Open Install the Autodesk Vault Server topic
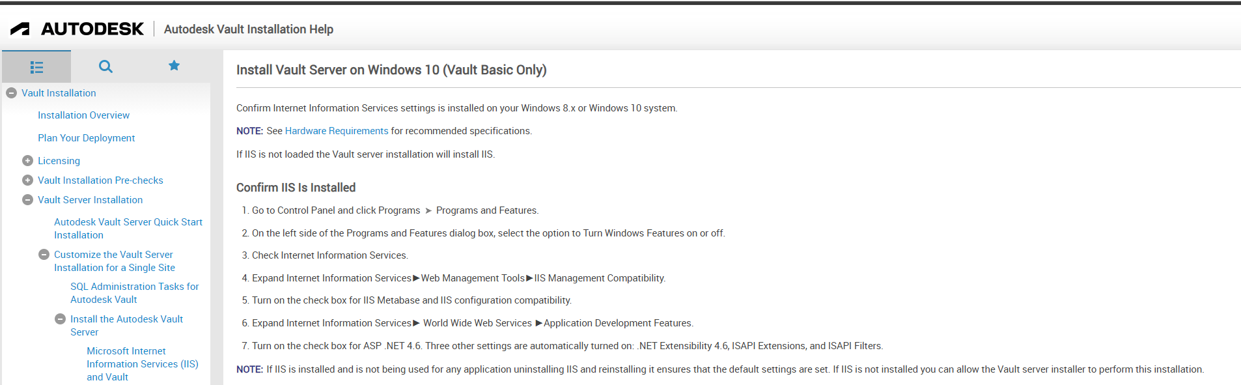 tap(126, 325)
